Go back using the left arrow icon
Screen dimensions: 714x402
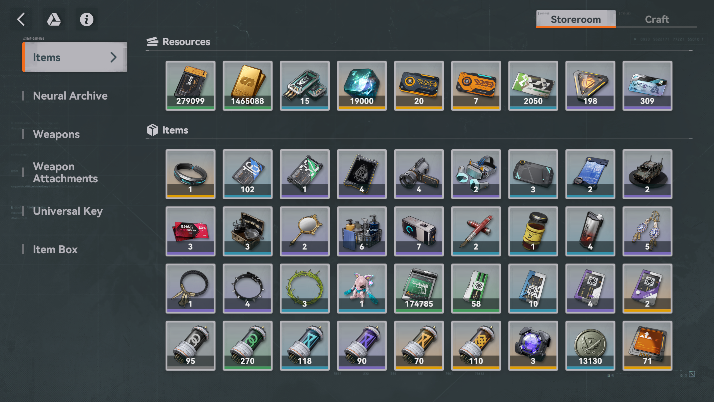tap(21, 20)
